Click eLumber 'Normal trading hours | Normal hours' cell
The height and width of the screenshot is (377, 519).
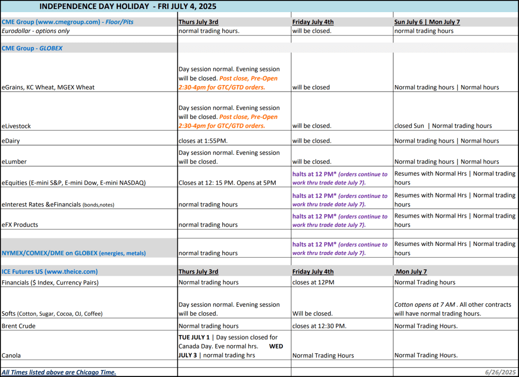447,161
